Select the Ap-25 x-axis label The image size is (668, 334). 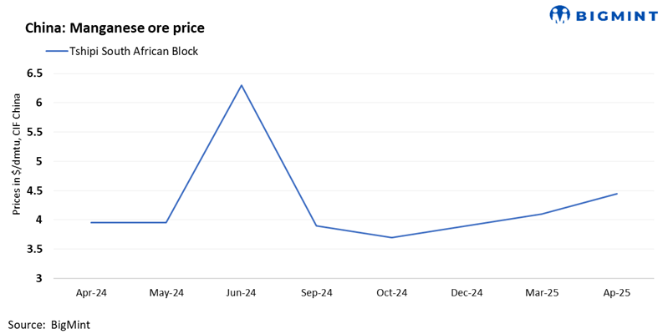(617, 293)
